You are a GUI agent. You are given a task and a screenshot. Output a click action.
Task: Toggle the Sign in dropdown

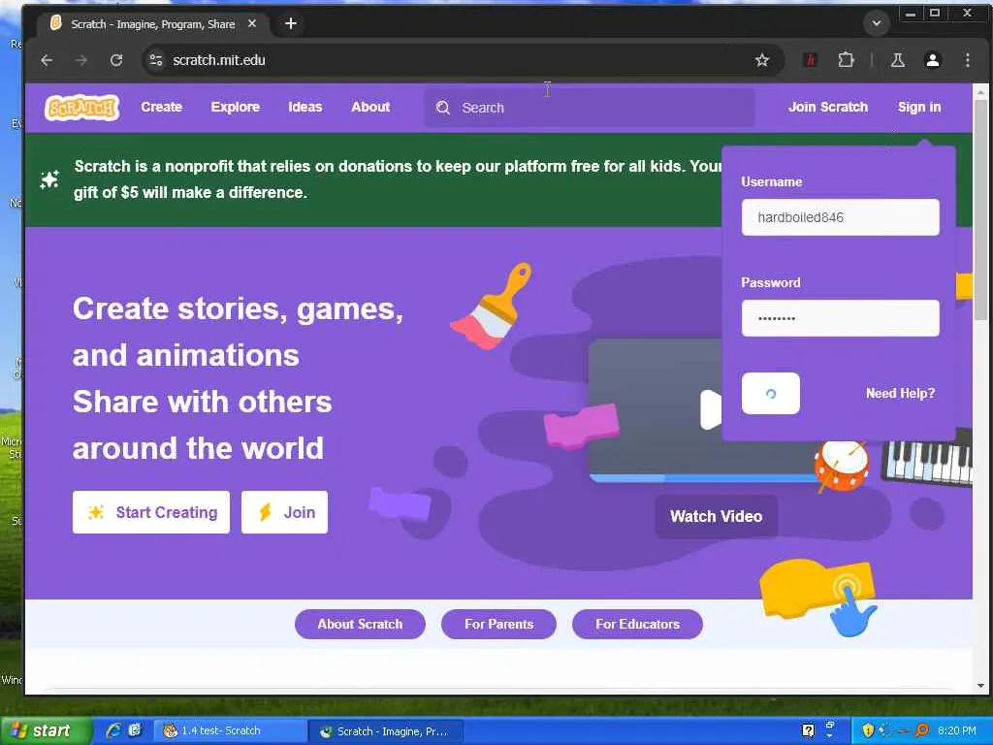[x=919, y=107]
